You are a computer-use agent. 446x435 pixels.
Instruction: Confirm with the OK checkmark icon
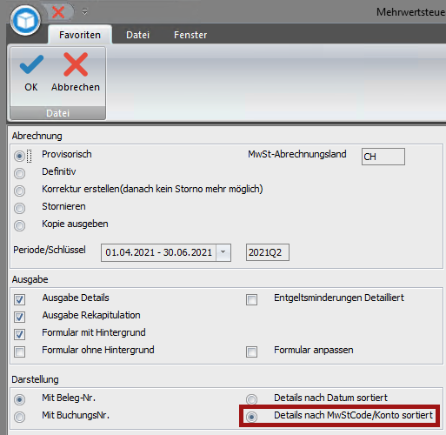point(31,64)
